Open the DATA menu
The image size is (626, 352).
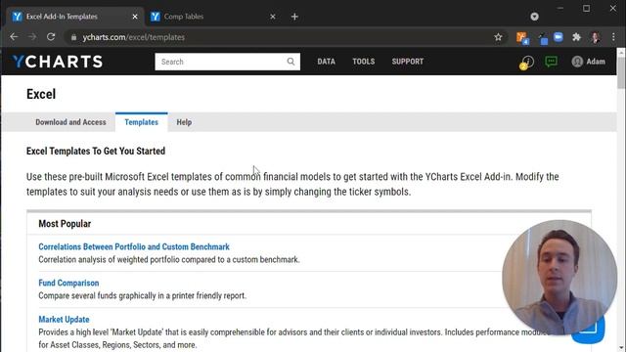pyautogui.click(x=326, y=62)
